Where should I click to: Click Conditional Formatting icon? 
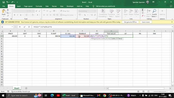coord(103,11)
